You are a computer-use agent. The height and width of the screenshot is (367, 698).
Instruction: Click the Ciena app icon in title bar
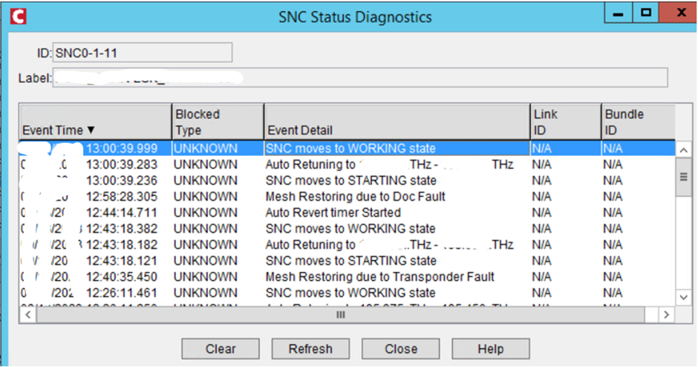19,16
